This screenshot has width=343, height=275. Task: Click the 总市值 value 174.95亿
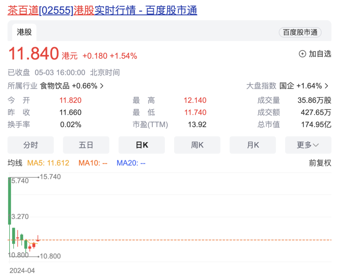click(x=316, y=125)
